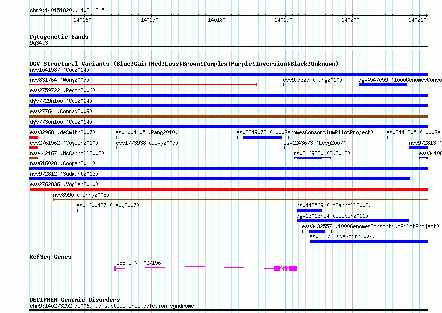Select the nsv442569 (McCarroll2008) blue bar
This screenshot has height=313, width=442.
[309, 210]
